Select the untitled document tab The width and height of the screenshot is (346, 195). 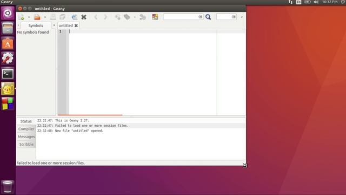pos(65,25)
